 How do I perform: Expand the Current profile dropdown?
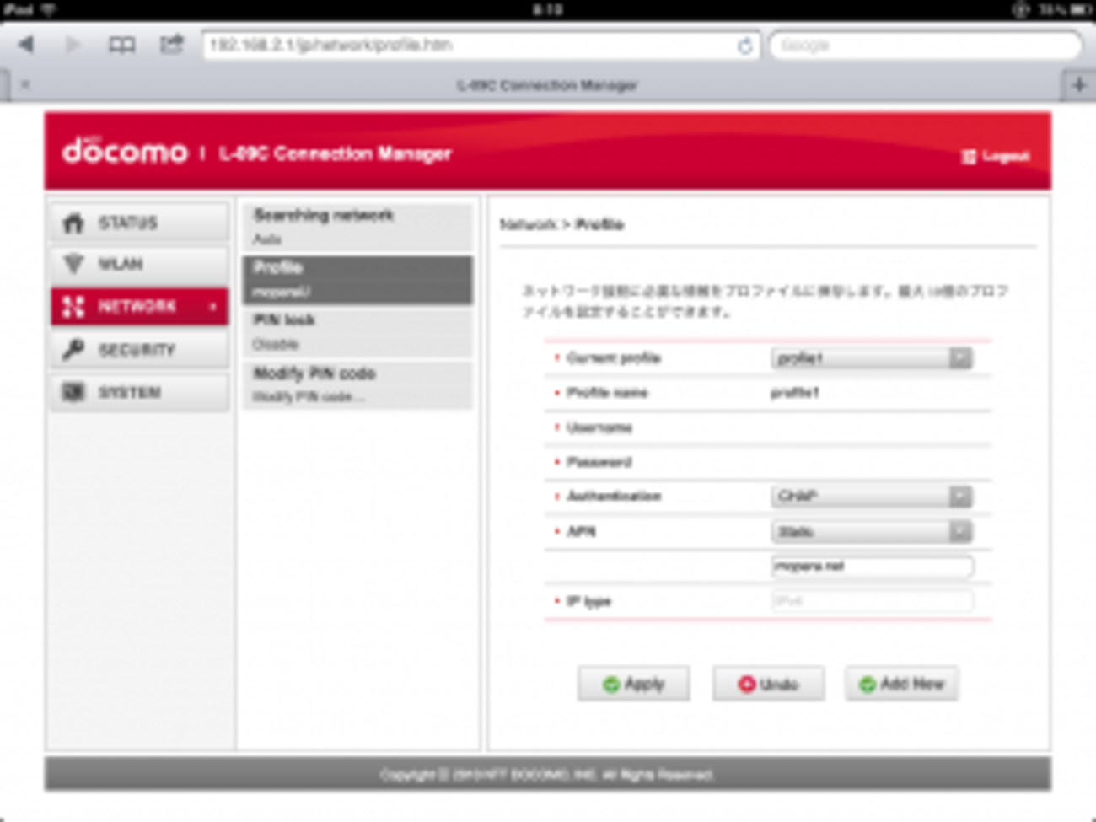[x=872, y=358]
